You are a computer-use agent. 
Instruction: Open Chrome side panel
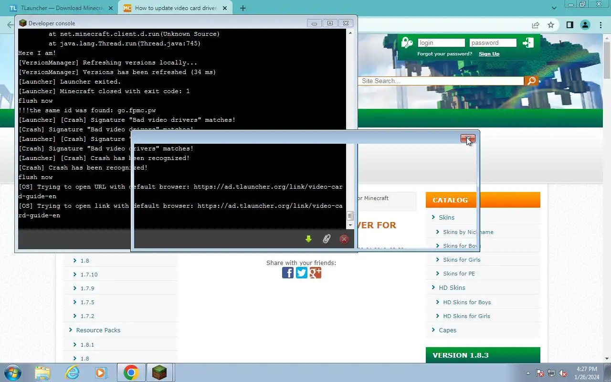tap(569, 25)
